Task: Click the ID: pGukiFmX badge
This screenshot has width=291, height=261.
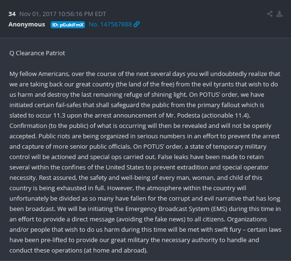Action: pyautogui.click(x=68, y=25)
